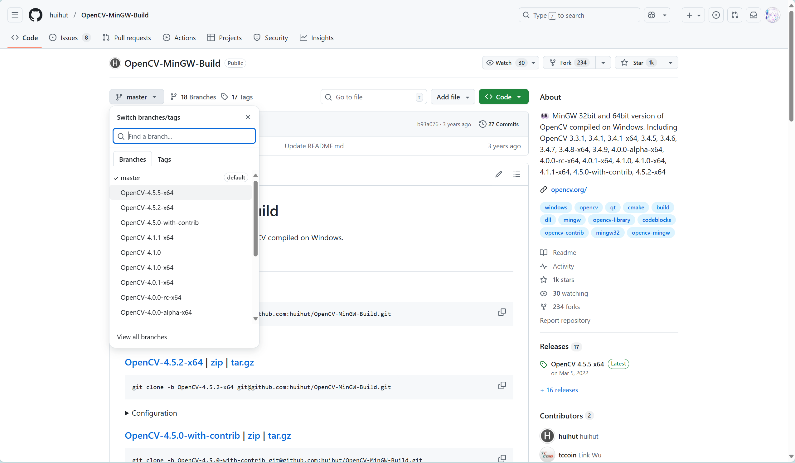Click the Find a branch input field
795x463 pixels.
click(189, 136)
